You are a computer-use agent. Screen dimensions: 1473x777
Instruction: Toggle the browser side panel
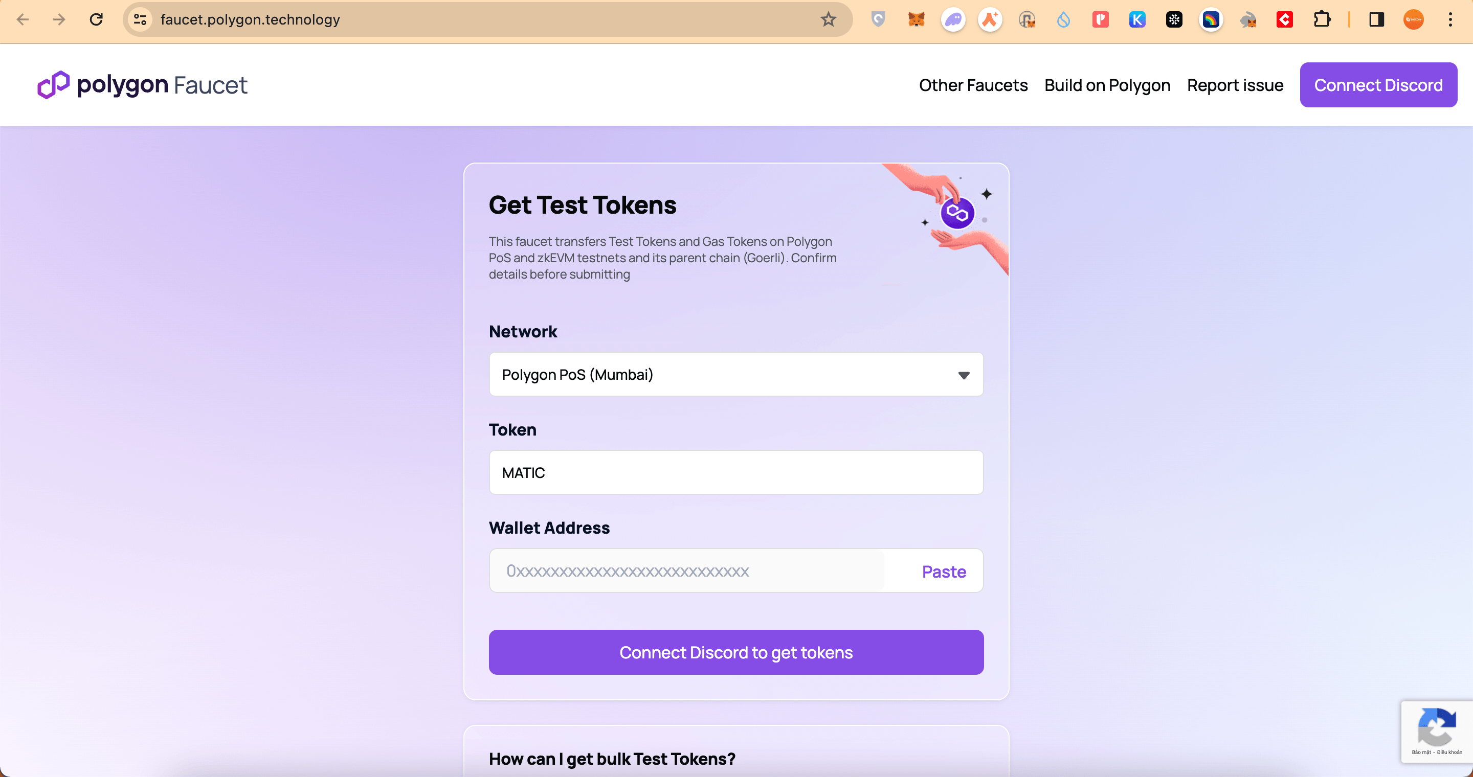1376,19
